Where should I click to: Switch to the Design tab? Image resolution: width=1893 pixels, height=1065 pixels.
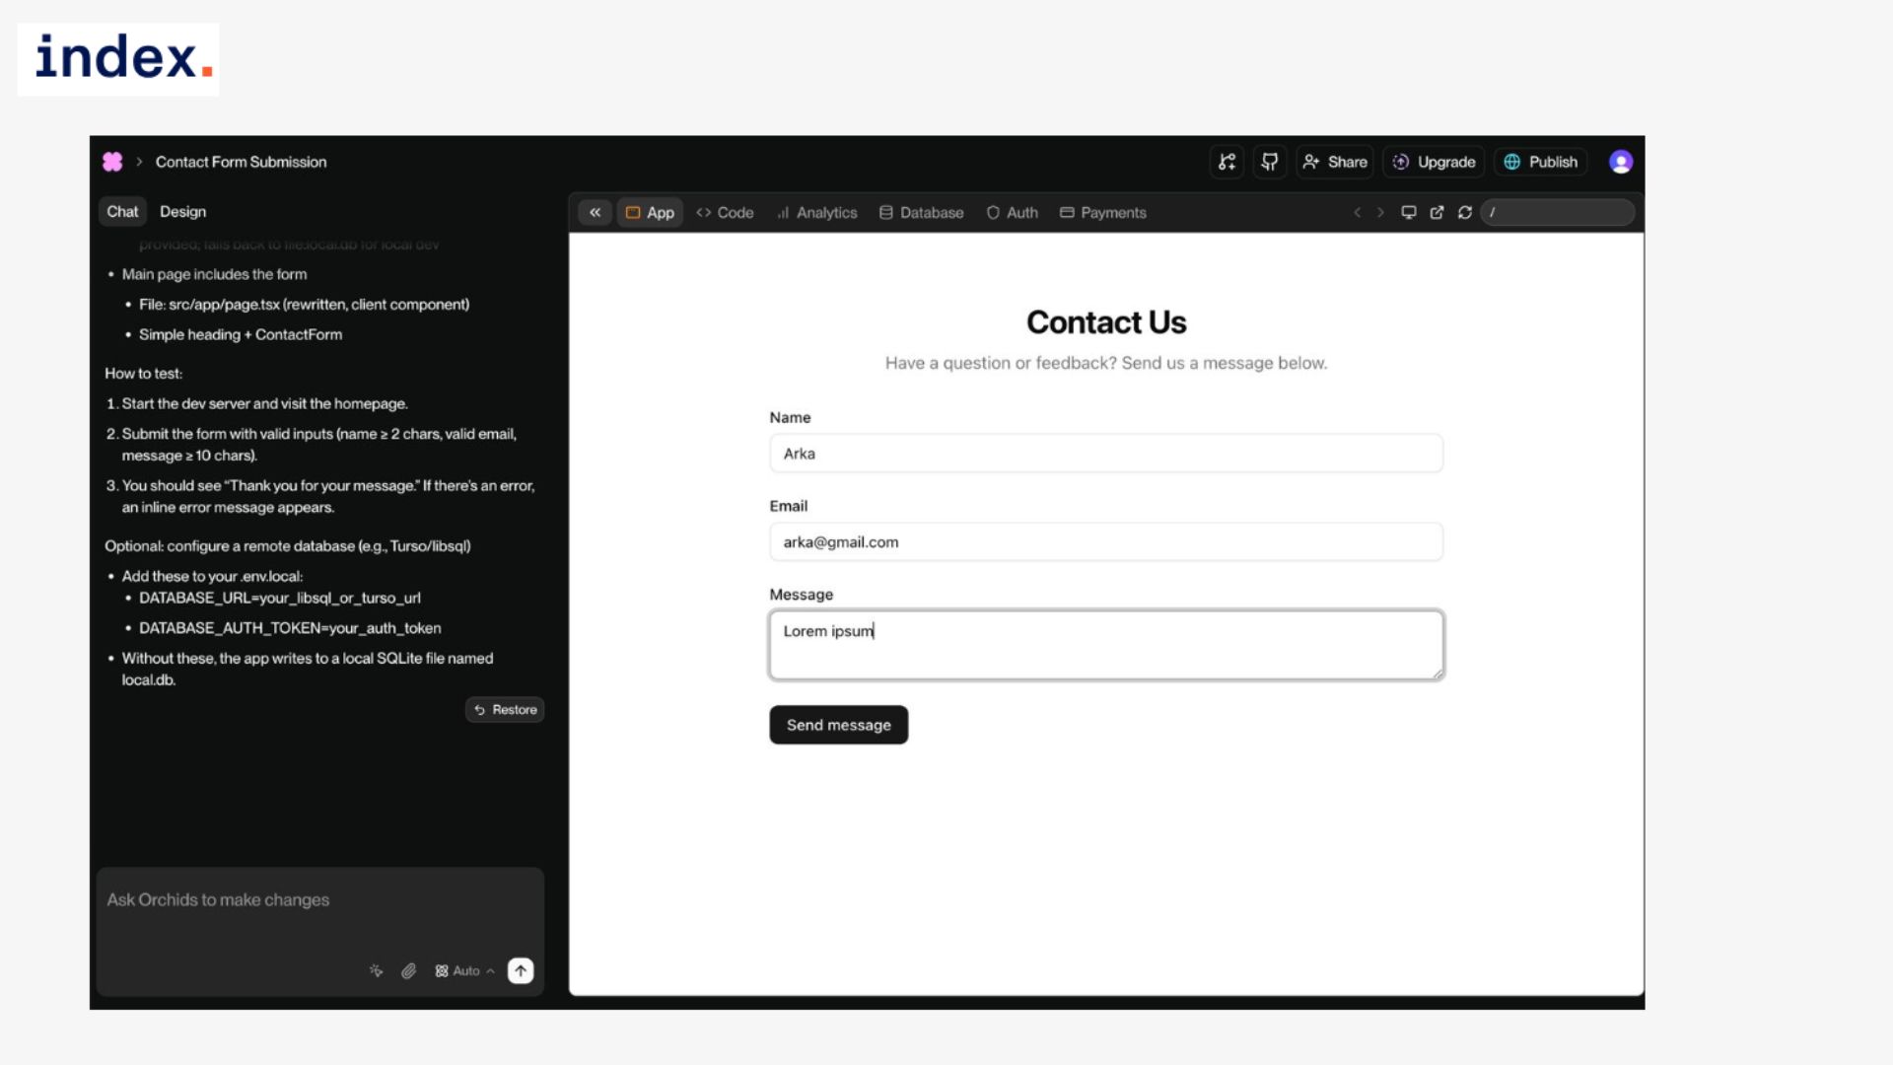point(182,211)
